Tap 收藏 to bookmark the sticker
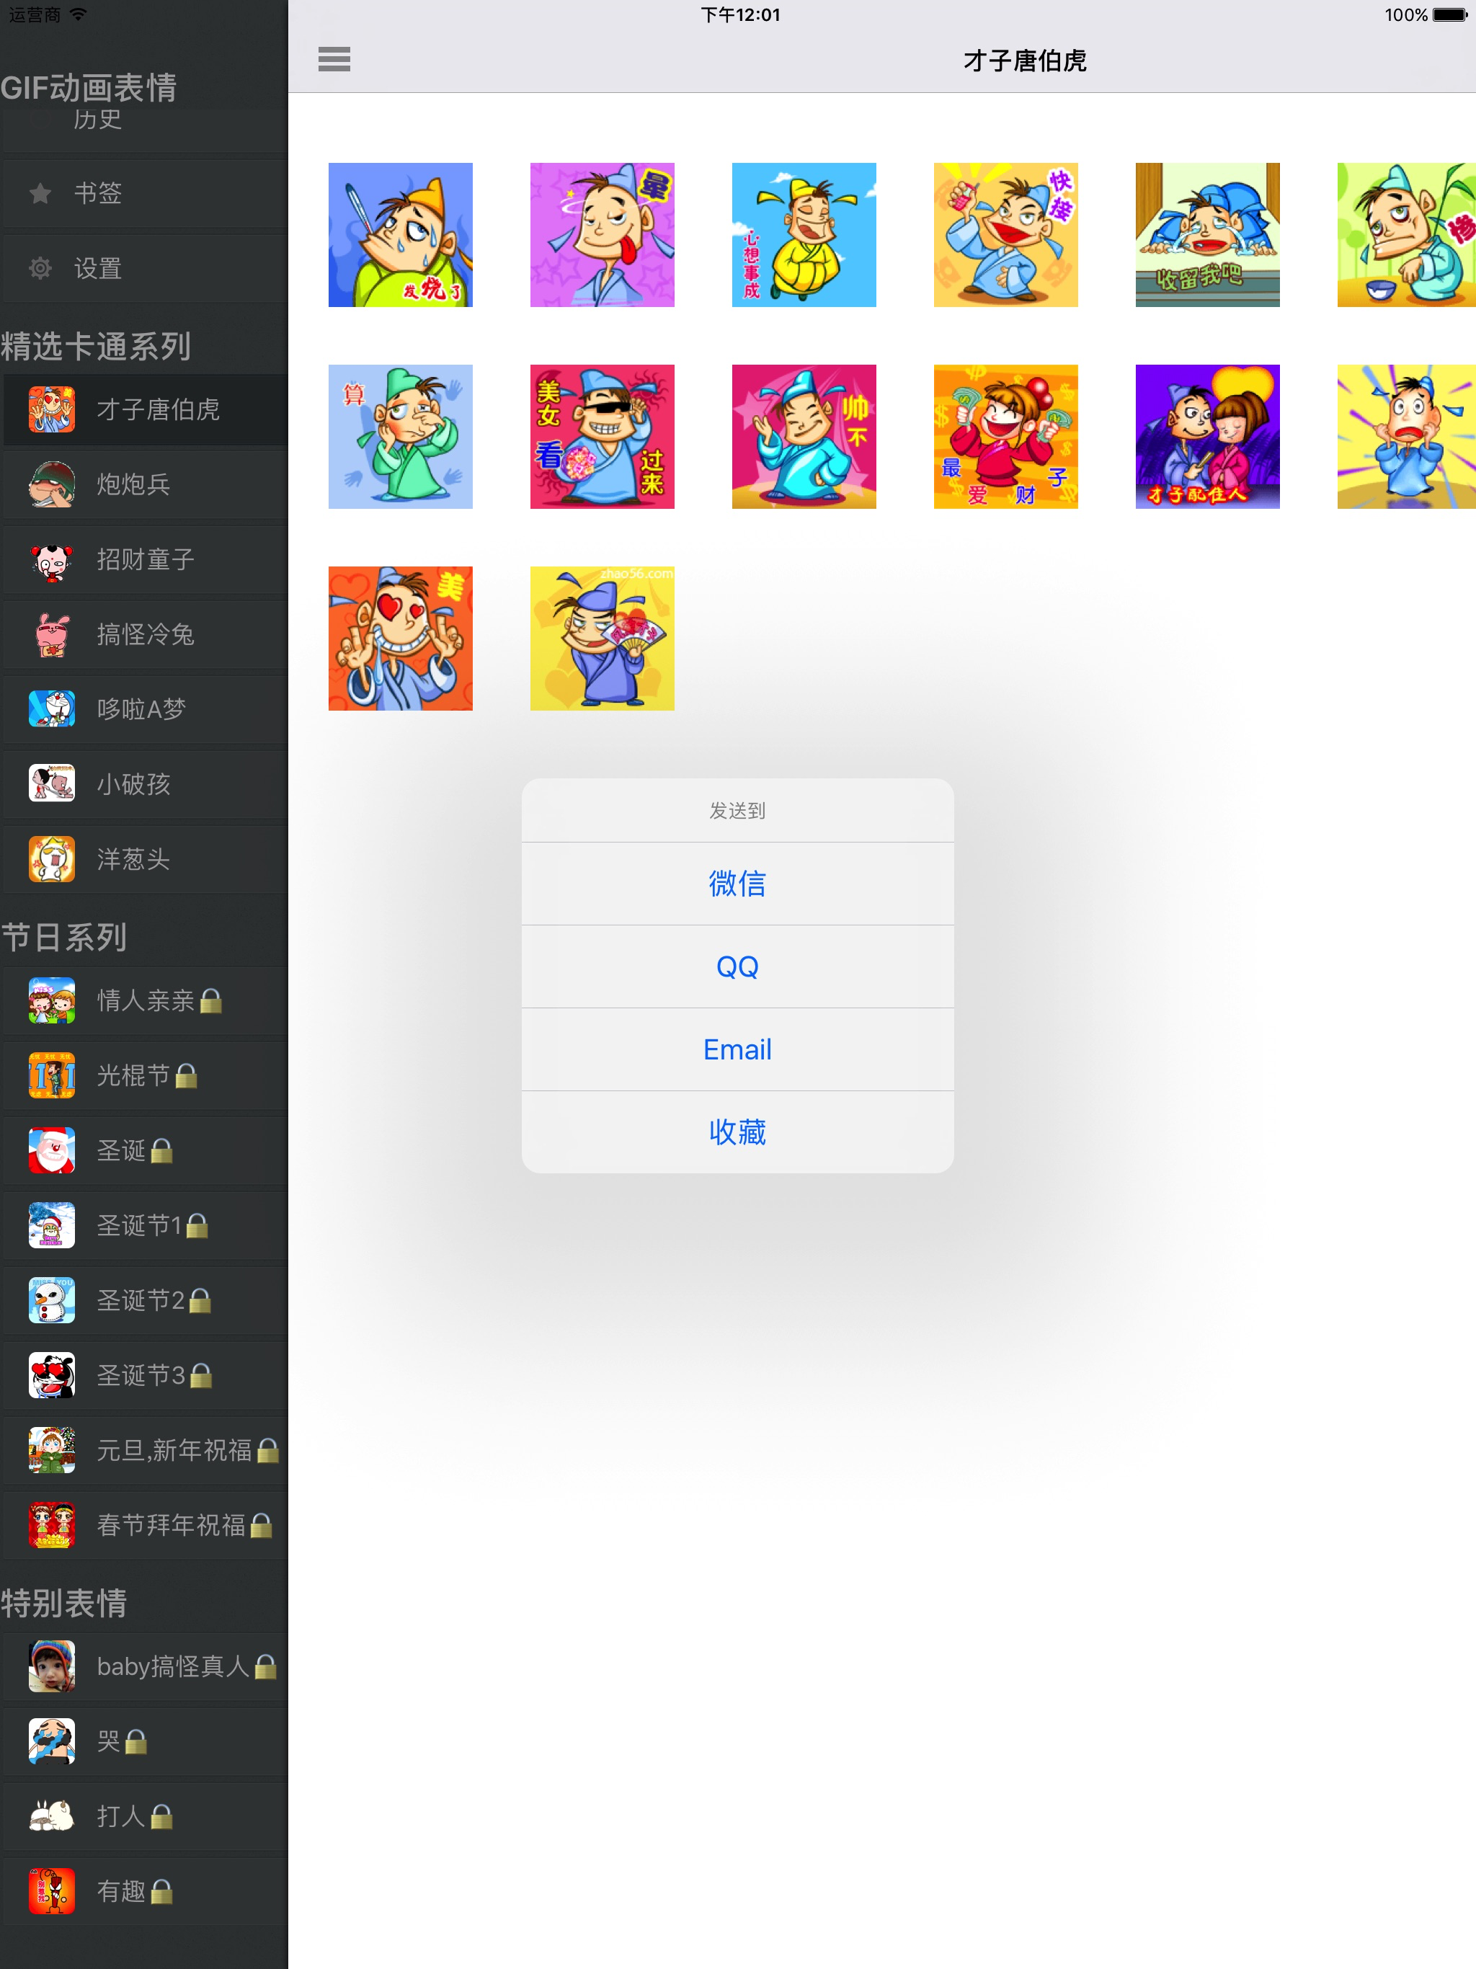This screenshot has height=1969, width=1476. pos(737,1132)
